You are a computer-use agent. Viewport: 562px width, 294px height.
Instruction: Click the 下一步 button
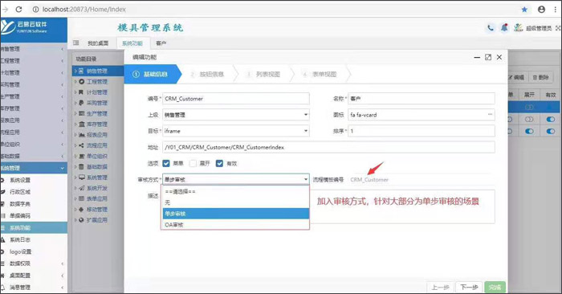pyautogui.click(x=469, y=288)
